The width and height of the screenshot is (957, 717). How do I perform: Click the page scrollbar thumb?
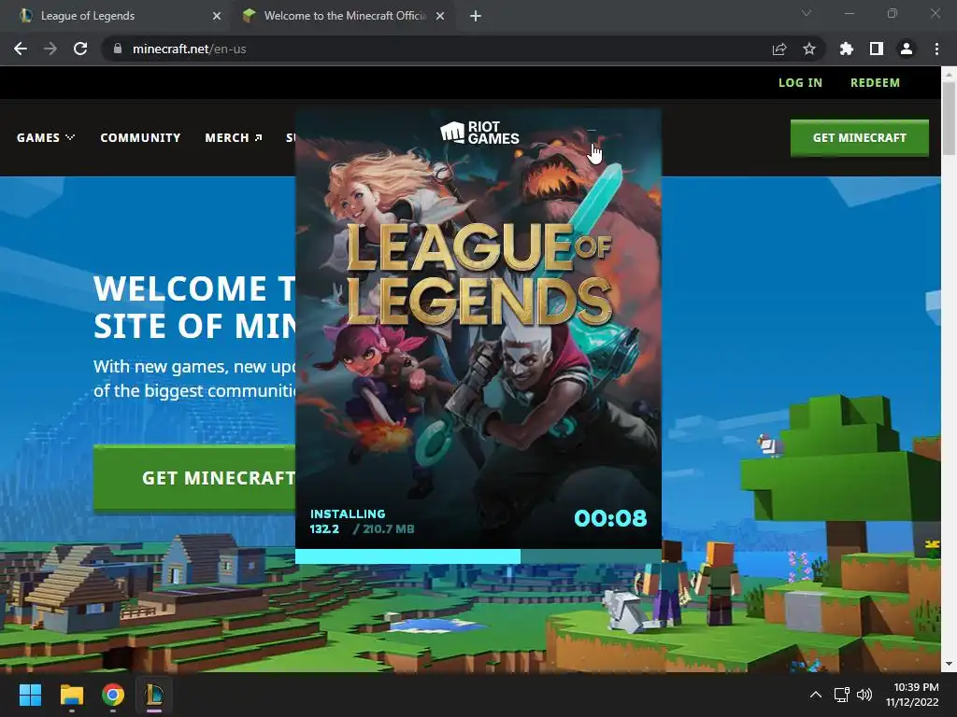pyautogui.click(x=949, y=118)
